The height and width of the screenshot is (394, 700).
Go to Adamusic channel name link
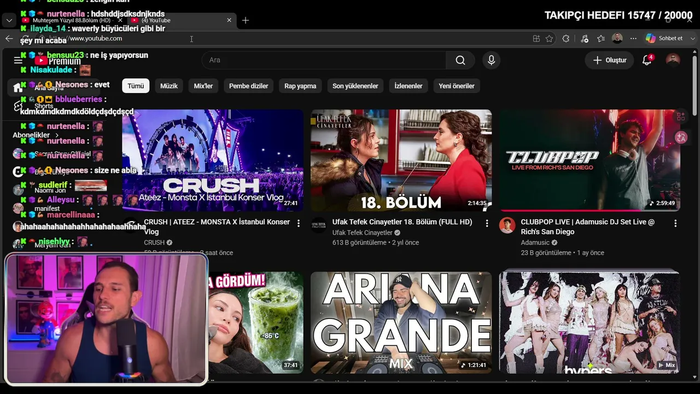[535, 242]
